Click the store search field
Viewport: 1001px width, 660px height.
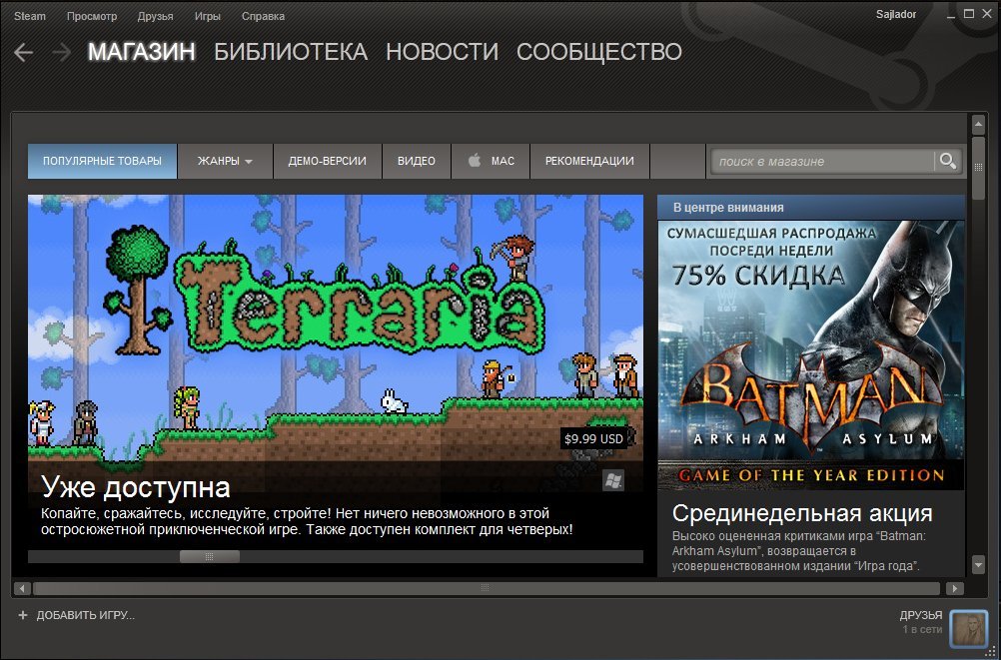(822, 162)
